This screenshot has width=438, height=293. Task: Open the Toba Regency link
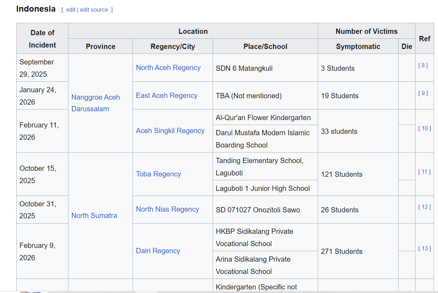(x=158, y=174)
